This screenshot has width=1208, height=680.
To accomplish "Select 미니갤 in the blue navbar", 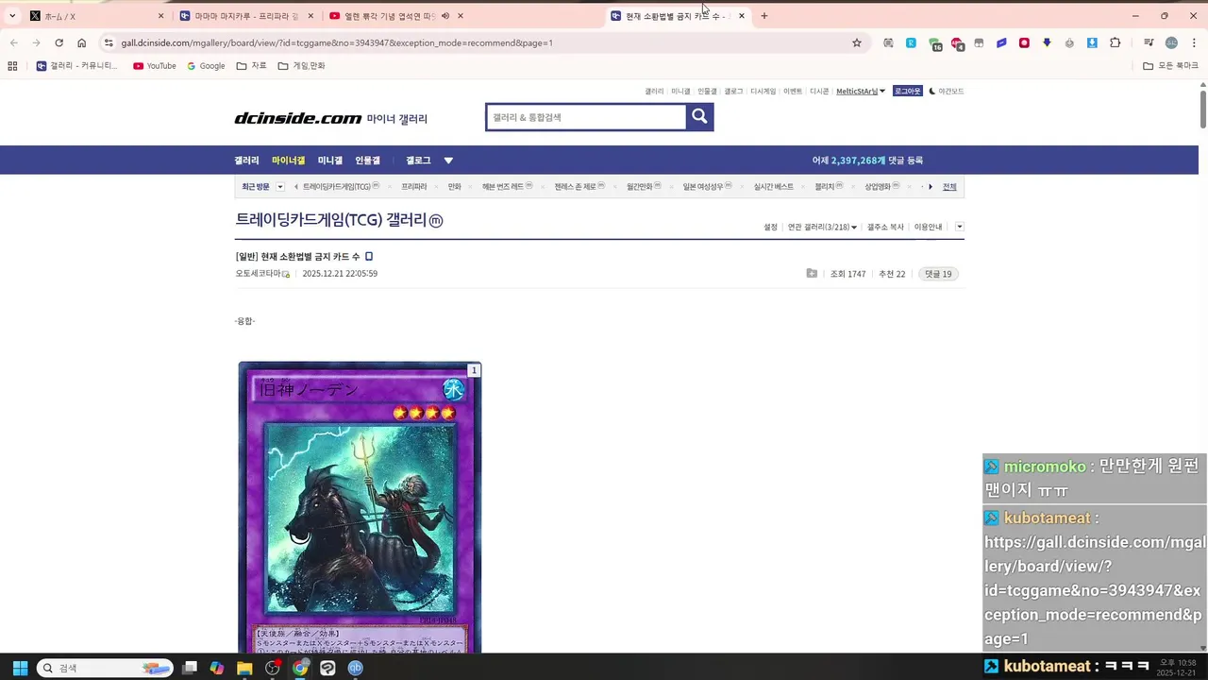I will (330, 161).
